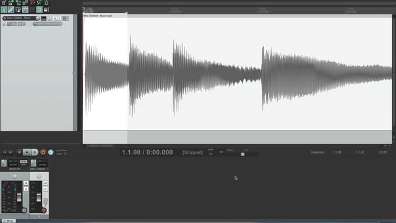Toggle Ripple Editing in the toolbar
This screenshot has width=396, height=223.
[x=18, y=10]
